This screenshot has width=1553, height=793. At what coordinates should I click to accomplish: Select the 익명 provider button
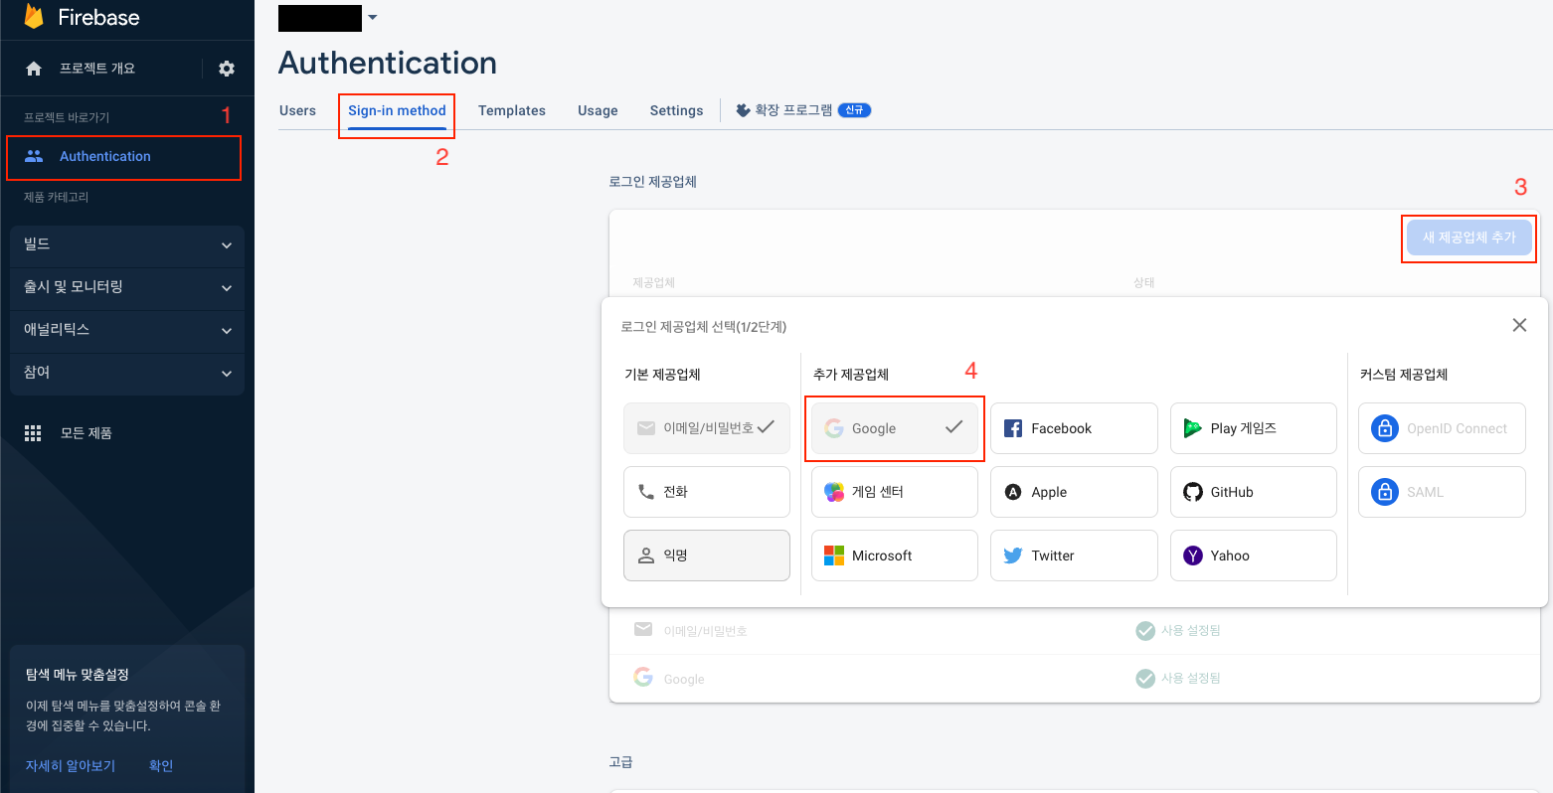pos(707,555)
